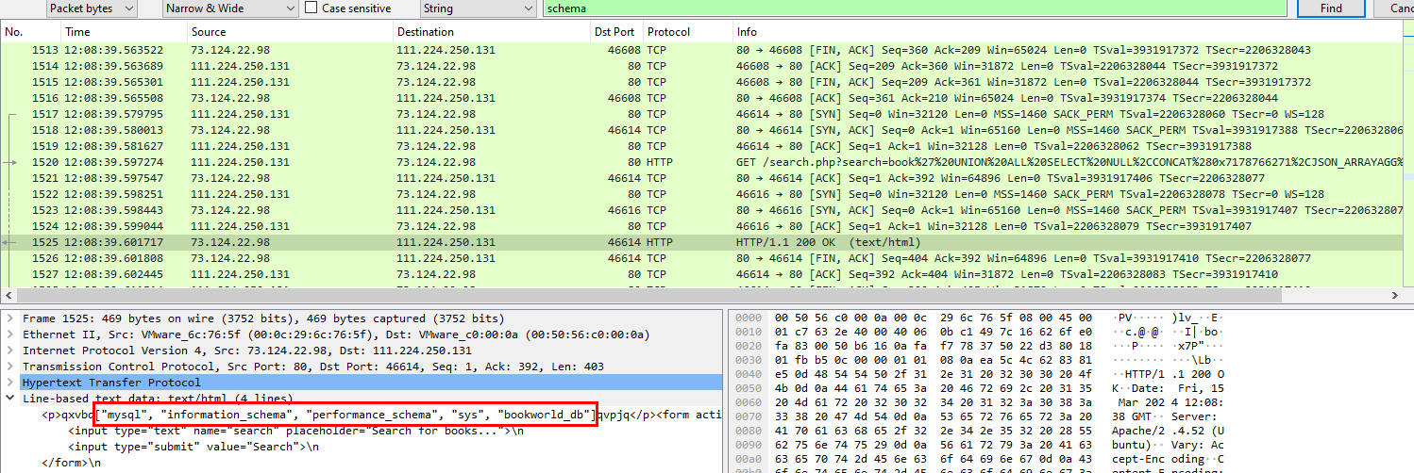
Task: Expand the Ethernet II tree node
Action: 9,334
